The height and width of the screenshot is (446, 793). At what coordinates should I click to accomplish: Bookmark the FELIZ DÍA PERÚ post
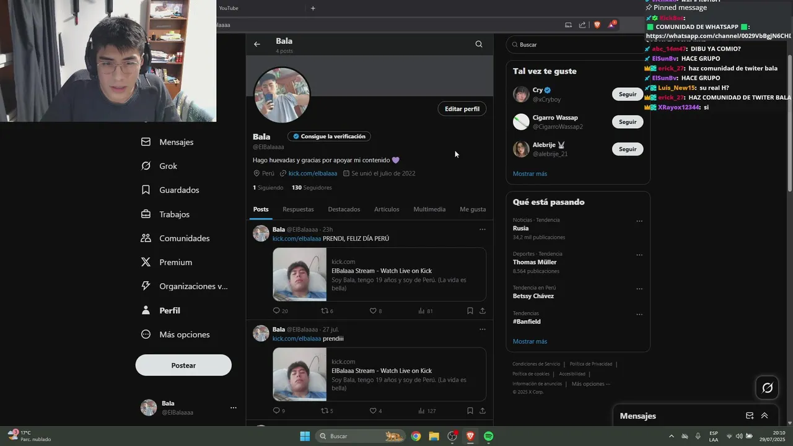pyautogui.click(x=470, y=311)
